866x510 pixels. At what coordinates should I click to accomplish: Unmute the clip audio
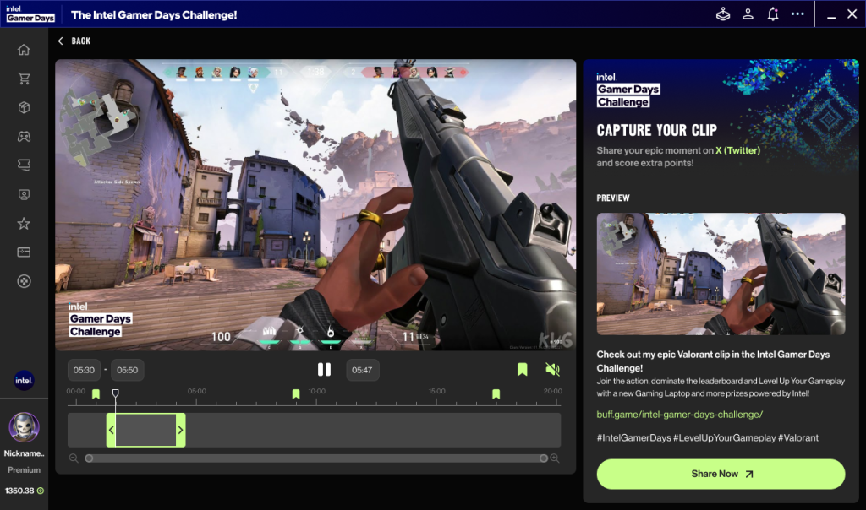552,370
